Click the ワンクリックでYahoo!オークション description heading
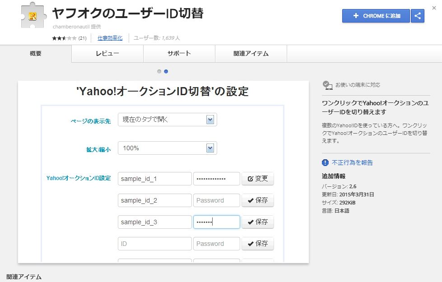 click(375, 108)
